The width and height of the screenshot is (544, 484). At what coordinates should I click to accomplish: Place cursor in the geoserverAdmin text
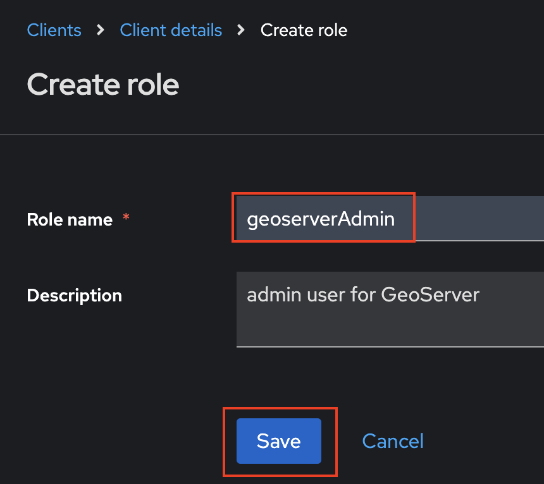click(x=321, y=219)
